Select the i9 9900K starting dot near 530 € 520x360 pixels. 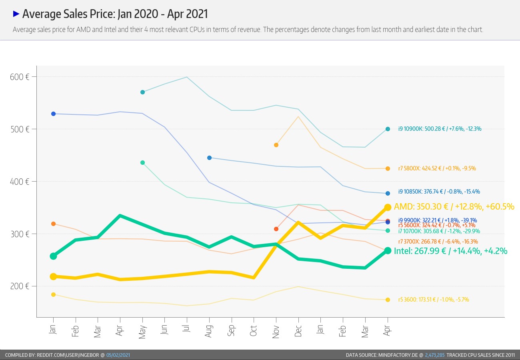click(53, 114)
